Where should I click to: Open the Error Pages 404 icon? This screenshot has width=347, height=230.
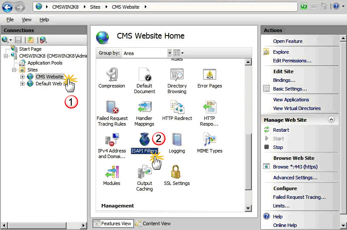pos(210,75)
